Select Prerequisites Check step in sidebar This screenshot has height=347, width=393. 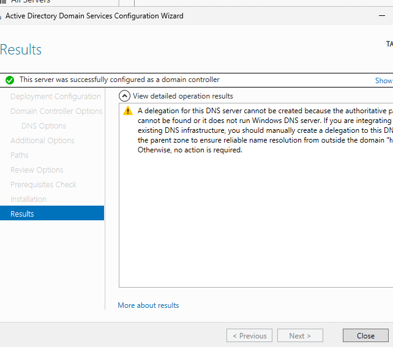pos(43,185)
